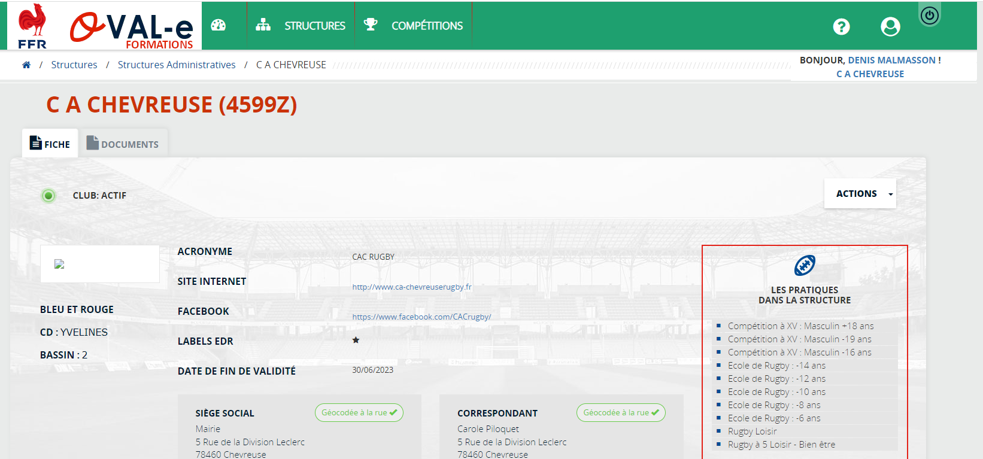Click the rugby ball practices icon

point(805,265)
